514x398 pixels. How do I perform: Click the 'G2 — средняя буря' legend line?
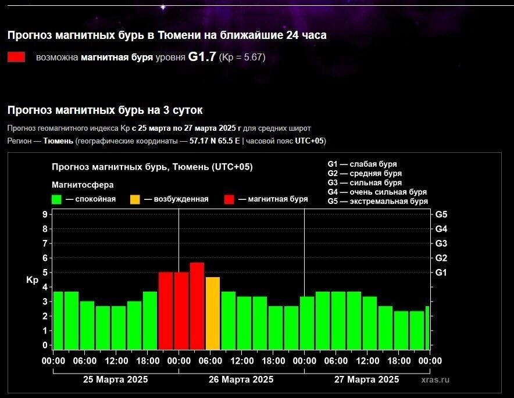(365, 173)
